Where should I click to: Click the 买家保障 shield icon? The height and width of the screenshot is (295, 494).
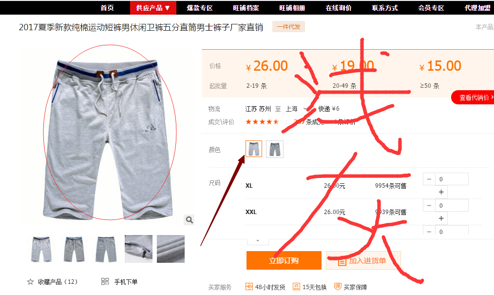coord(338,287)
